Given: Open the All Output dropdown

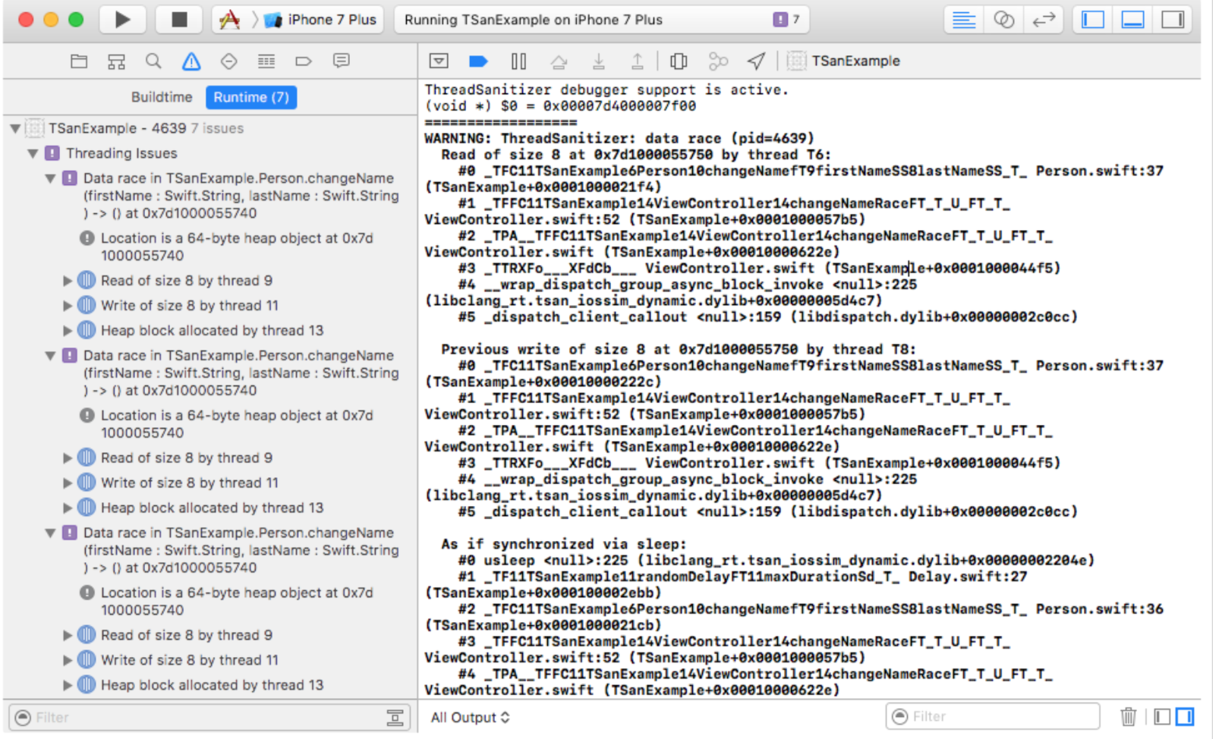Looking at the screenshot, I should (471, 717).
